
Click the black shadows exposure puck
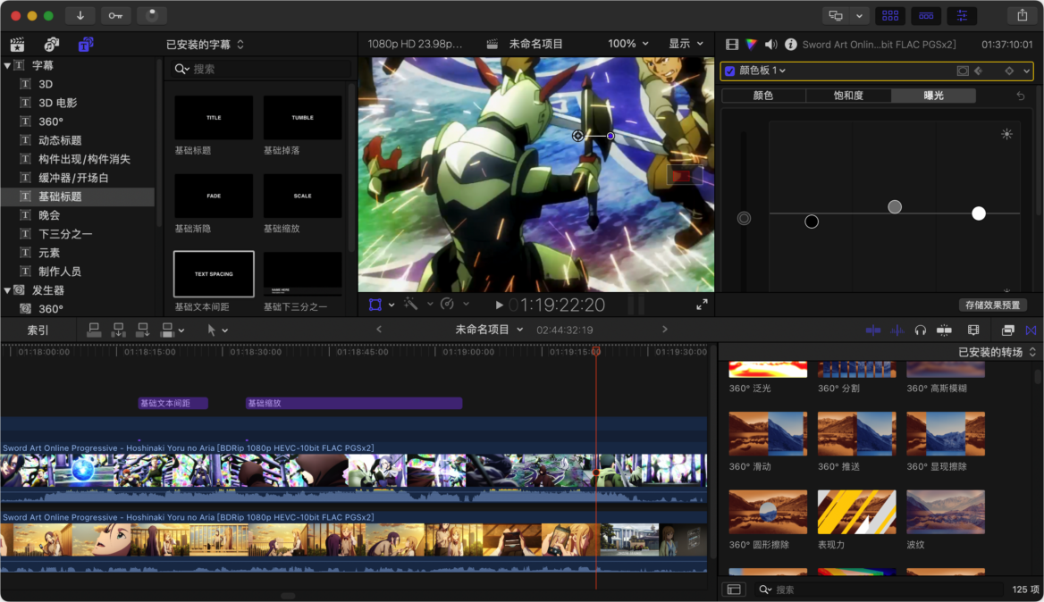811,222
